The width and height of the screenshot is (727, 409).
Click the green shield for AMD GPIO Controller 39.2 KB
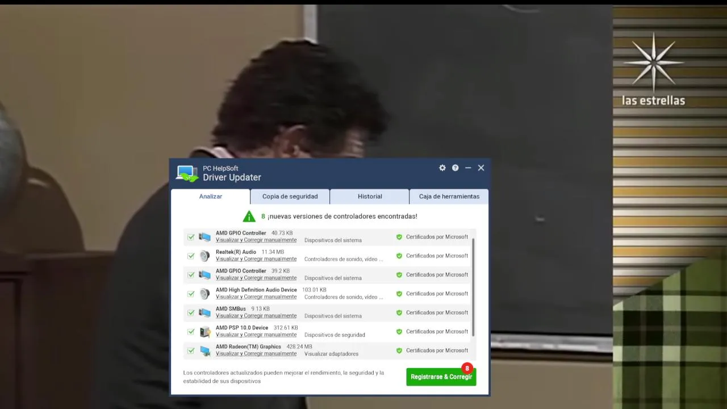[x=399, y=275]
